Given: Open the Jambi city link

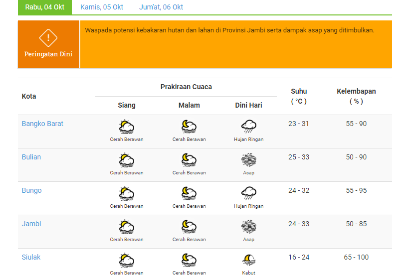Looking at the screenshot, I should tap(31, 224).
